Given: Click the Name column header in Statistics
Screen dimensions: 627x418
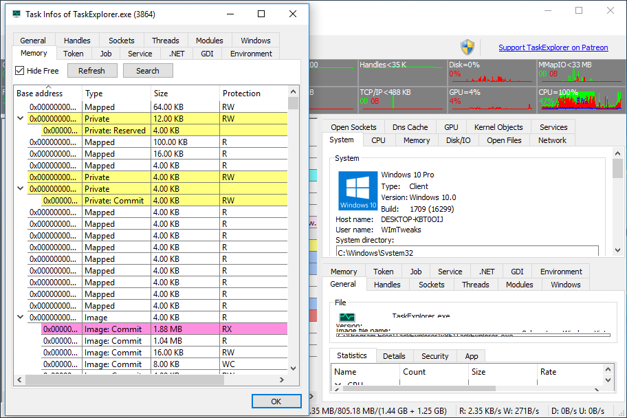Looking at the screenshot, I should click(366, 372).
